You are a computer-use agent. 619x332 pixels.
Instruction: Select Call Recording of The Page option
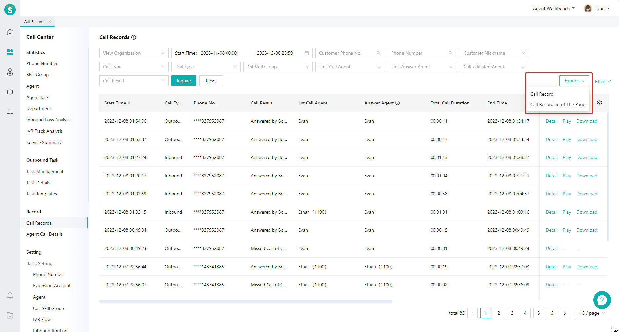557,104
